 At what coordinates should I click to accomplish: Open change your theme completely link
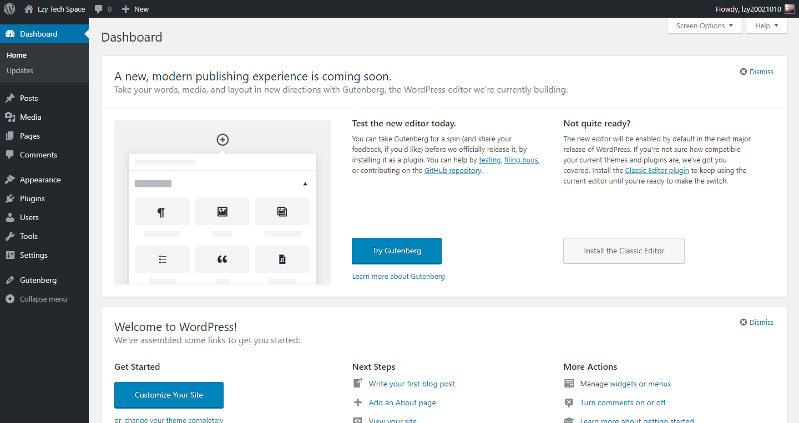pyautogui.click(x=174, y=420)
